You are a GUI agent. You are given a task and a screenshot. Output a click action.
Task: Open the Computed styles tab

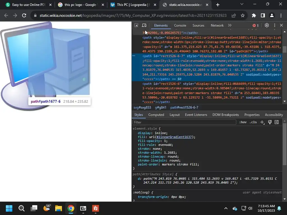(x=156, y=114)
